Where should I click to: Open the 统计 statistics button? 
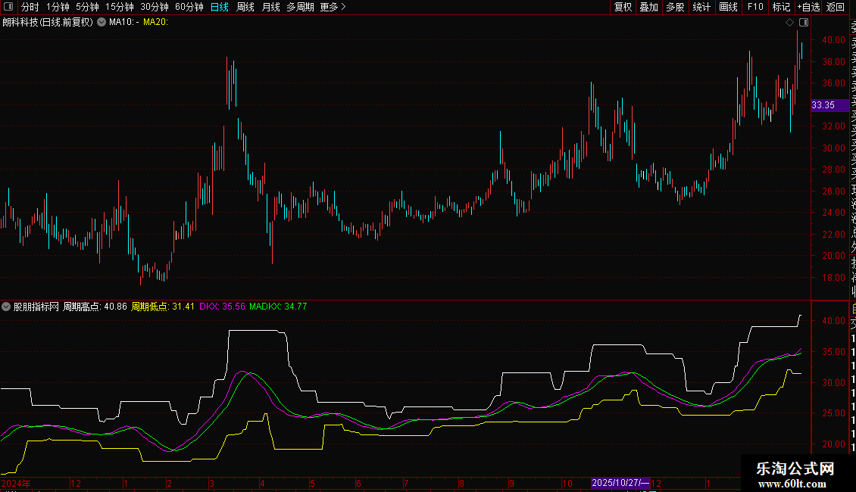[701, 7]
